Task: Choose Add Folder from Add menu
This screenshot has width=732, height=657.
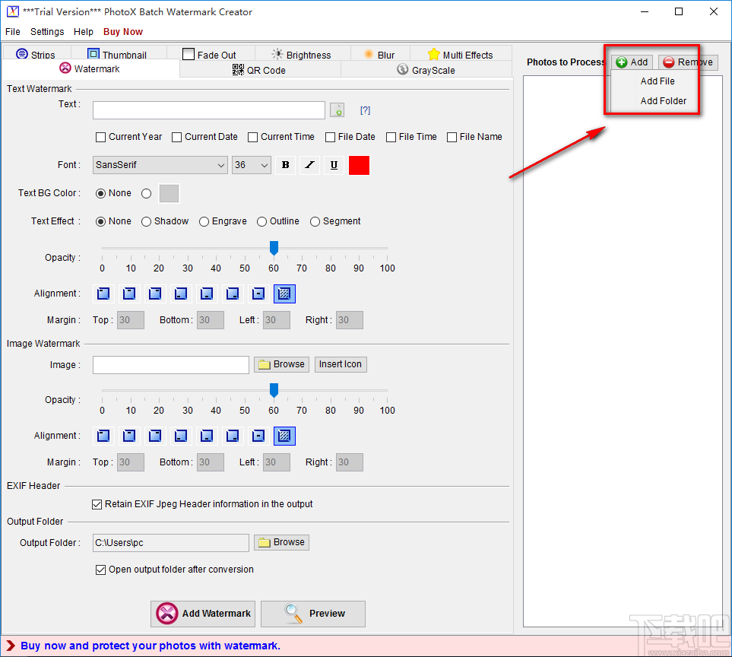Action: tap(664, 101)
